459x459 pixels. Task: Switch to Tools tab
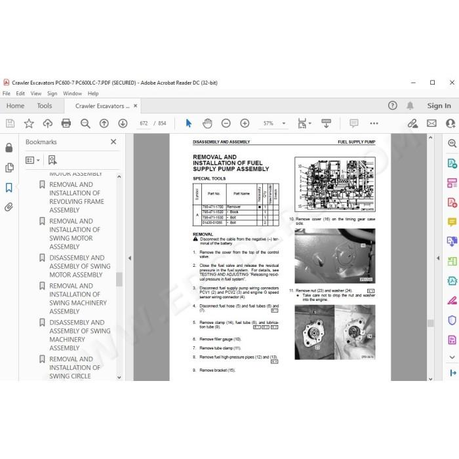click(x=44, y=106)
